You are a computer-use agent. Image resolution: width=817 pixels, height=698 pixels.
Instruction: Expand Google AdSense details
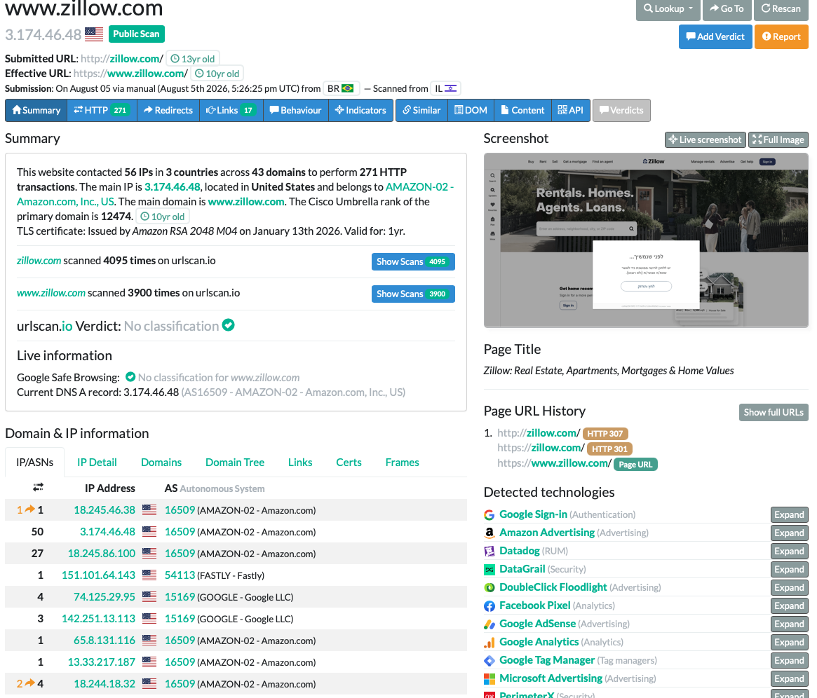790,624
